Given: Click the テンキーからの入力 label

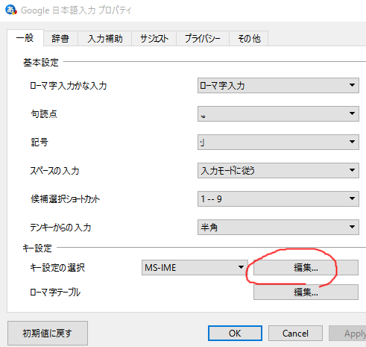Looking at the screenshot, I should pyautogui.click(x=60, y=228).
